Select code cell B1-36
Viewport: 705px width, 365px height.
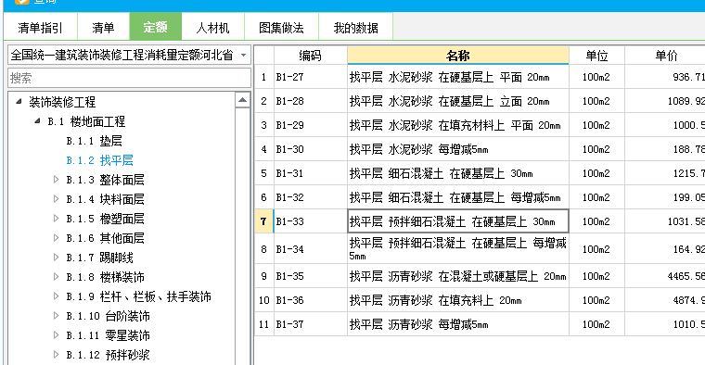(x=310, y=300)
